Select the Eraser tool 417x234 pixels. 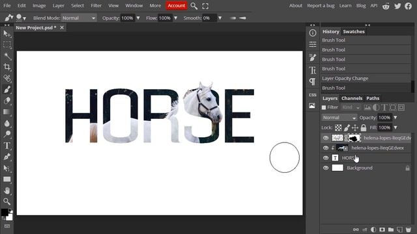point(7,101)
